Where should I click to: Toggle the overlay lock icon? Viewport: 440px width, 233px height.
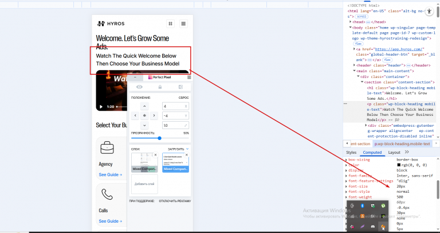(160, 87)
